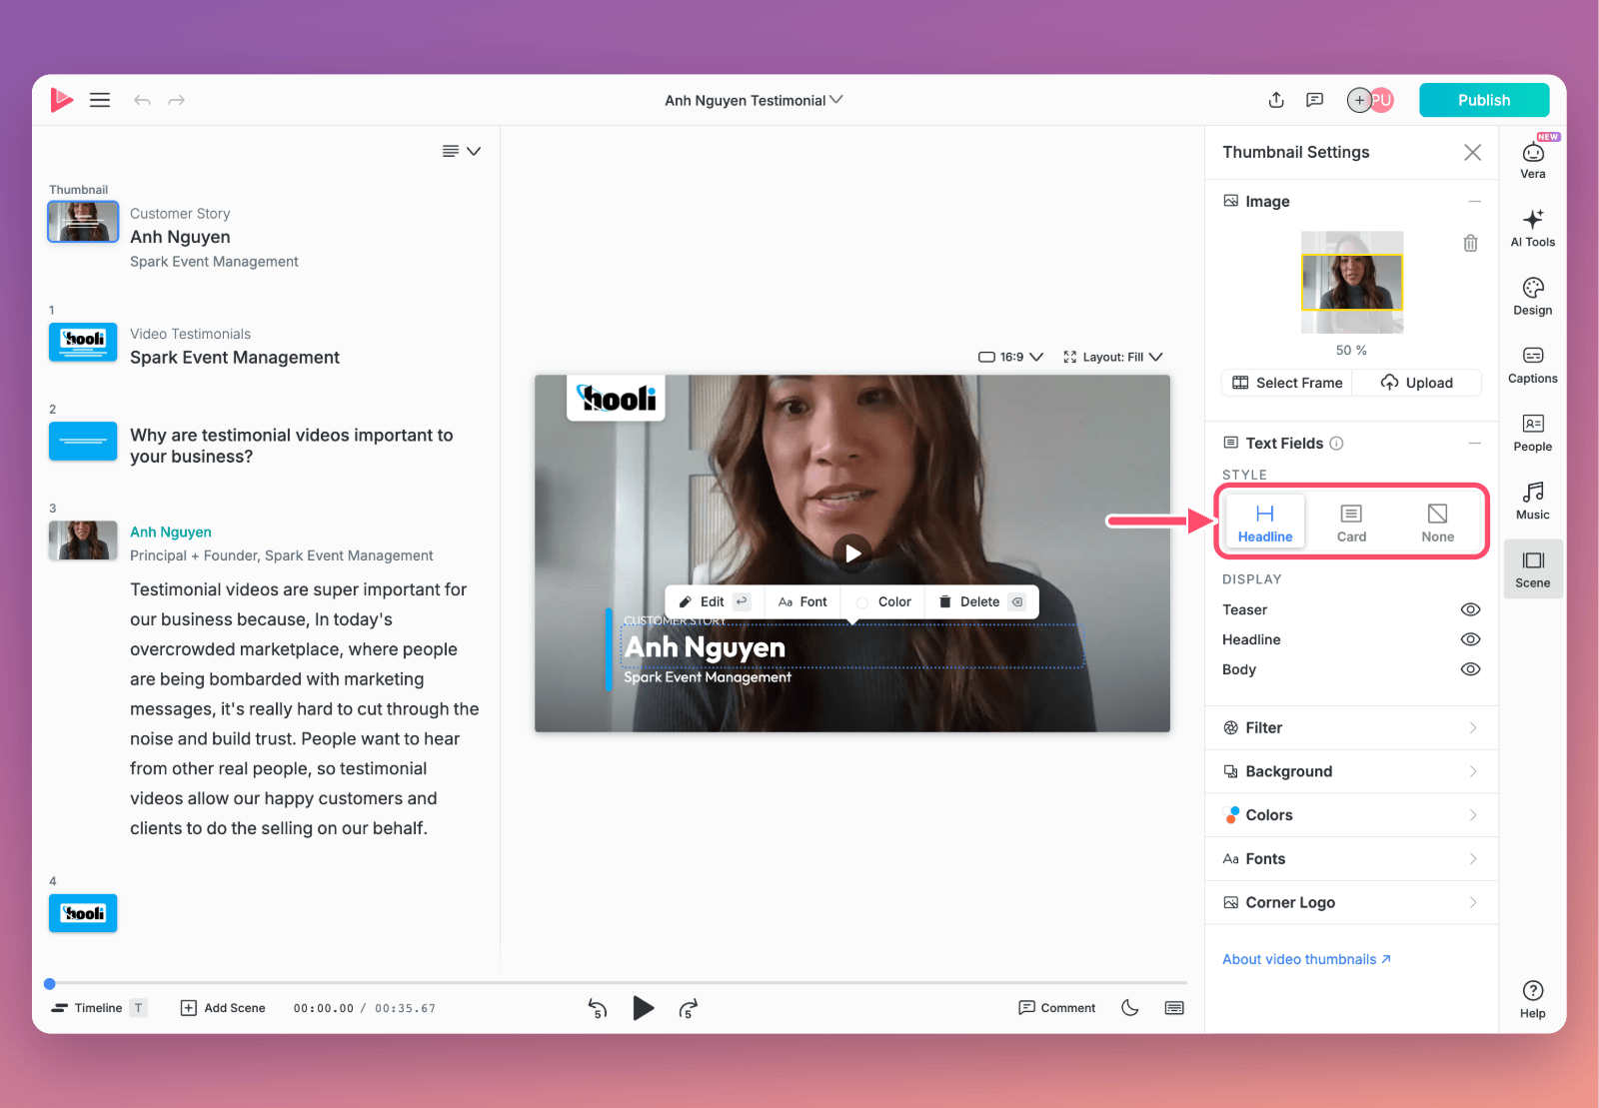The width and height of the screenshot is (1599, 1108).
Task: Click Color in the text toolbar
Action: (883, 601)
